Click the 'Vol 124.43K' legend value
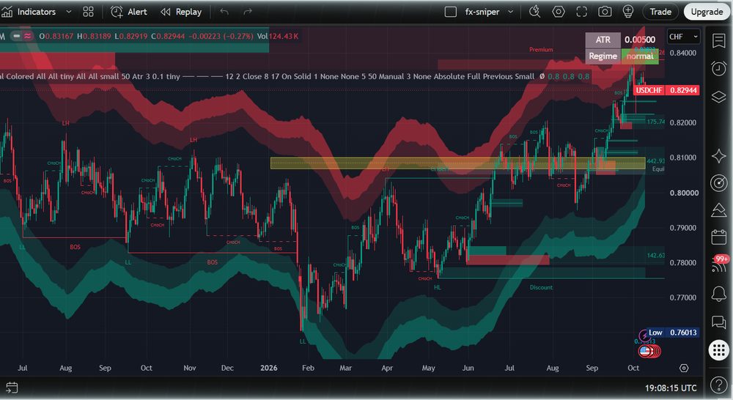The height and width of the screenshot is (400, 733). click(x=277, y=36)
